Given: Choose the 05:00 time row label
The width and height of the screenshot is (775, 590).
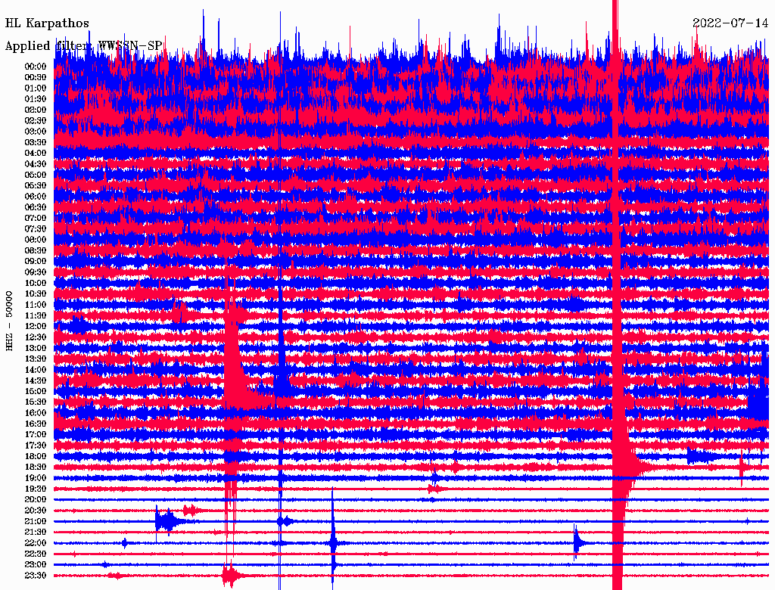Looking at the screenshot, I should tap(36, 175).
